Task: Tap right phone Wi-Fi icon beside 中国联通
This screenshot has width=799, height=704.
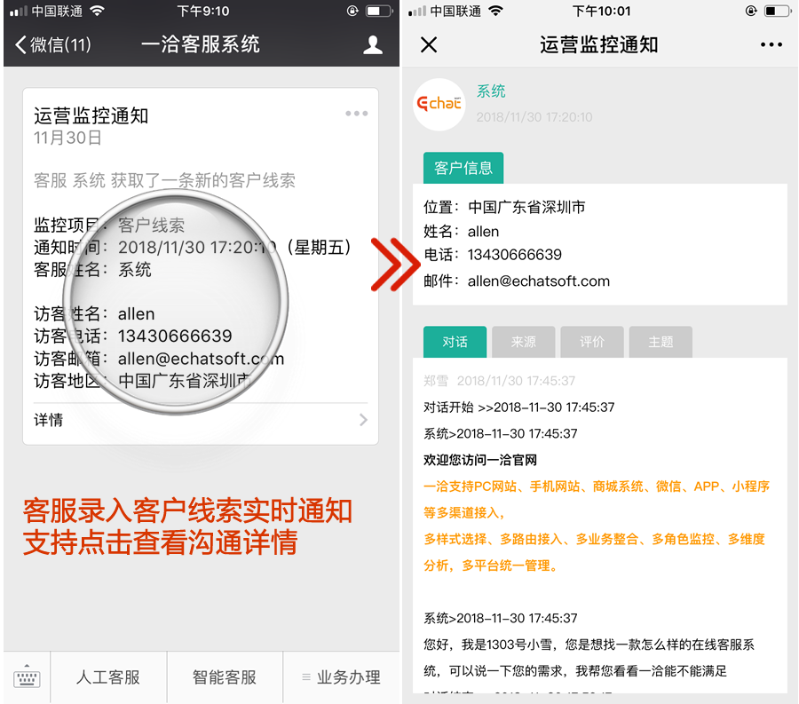Action: tap(495, 11)
